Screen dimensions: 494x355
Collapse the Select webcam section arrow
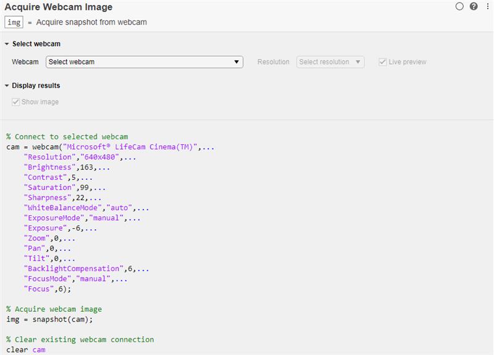click(x=6, y=44)
